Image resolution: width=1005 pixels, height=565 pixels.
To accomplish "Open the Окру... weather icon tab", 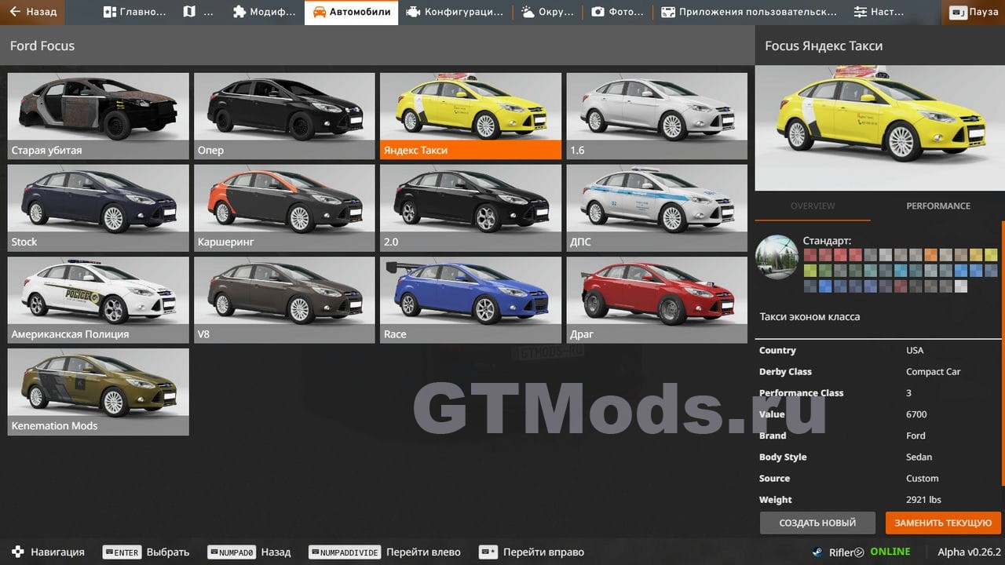I will 547,12.
